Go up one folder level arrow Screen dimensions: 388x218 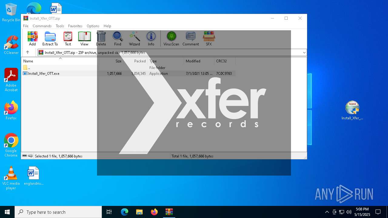click(x=28, y=52)
